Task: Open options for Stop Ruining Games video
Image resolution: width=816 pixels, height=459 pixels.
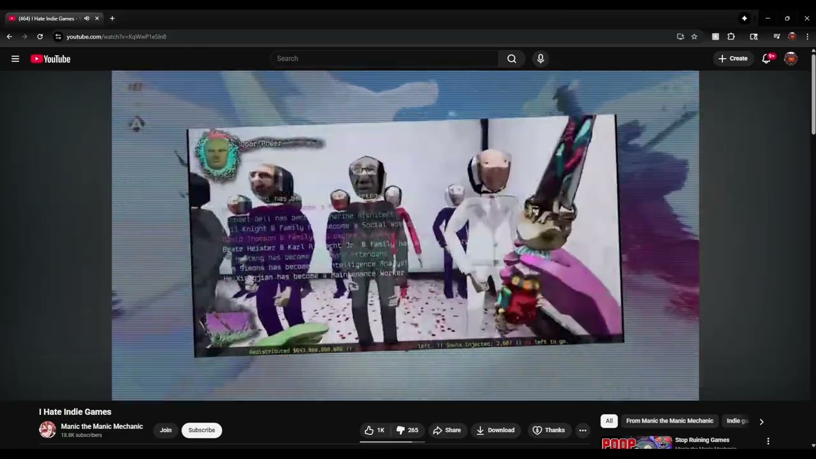Action: click(x=768, y=441)
